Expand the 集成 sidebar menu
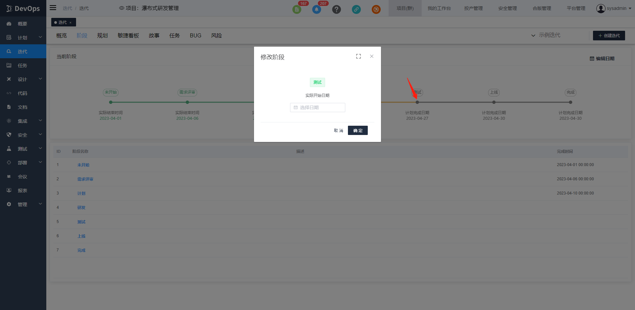This screenshot has width=635, height=310. pos(22,121)
